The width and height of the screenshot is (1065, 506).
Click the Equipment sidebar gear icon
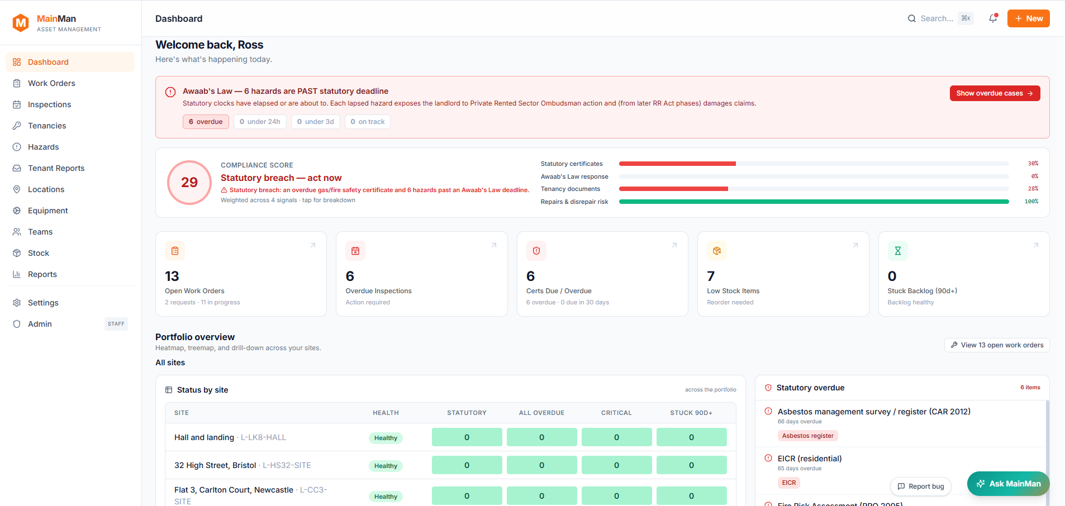pyautogui.click(x=17, y=211)
